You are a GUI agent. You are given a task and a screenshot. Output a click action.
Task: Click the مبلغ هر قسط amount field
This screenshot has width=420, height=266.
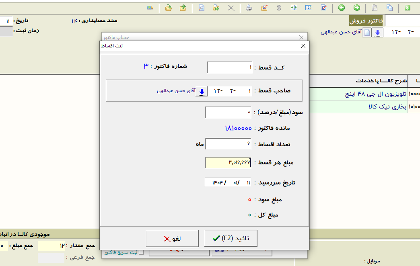(x=228, y=163)
